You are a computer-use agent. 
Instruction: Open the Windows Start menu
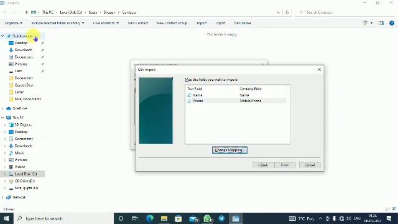tap(6, 218)
